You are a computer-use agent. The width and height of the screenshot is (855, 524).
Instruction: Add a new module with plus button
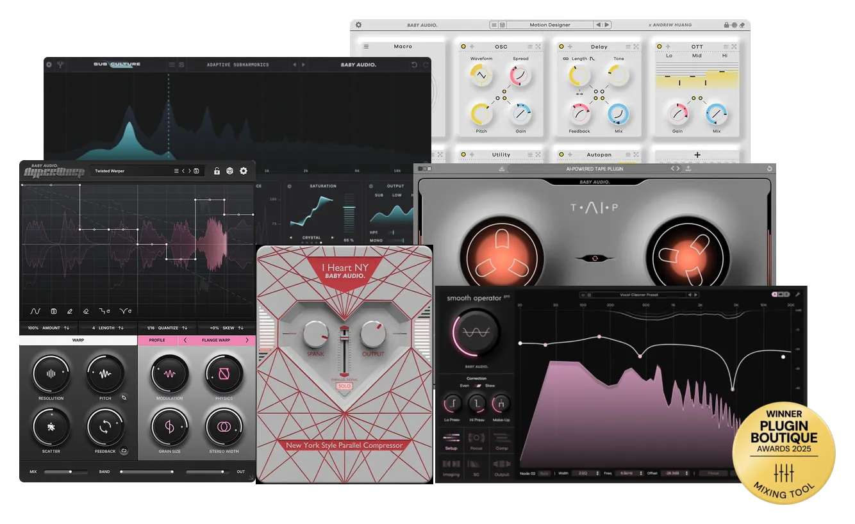point(697,154)
